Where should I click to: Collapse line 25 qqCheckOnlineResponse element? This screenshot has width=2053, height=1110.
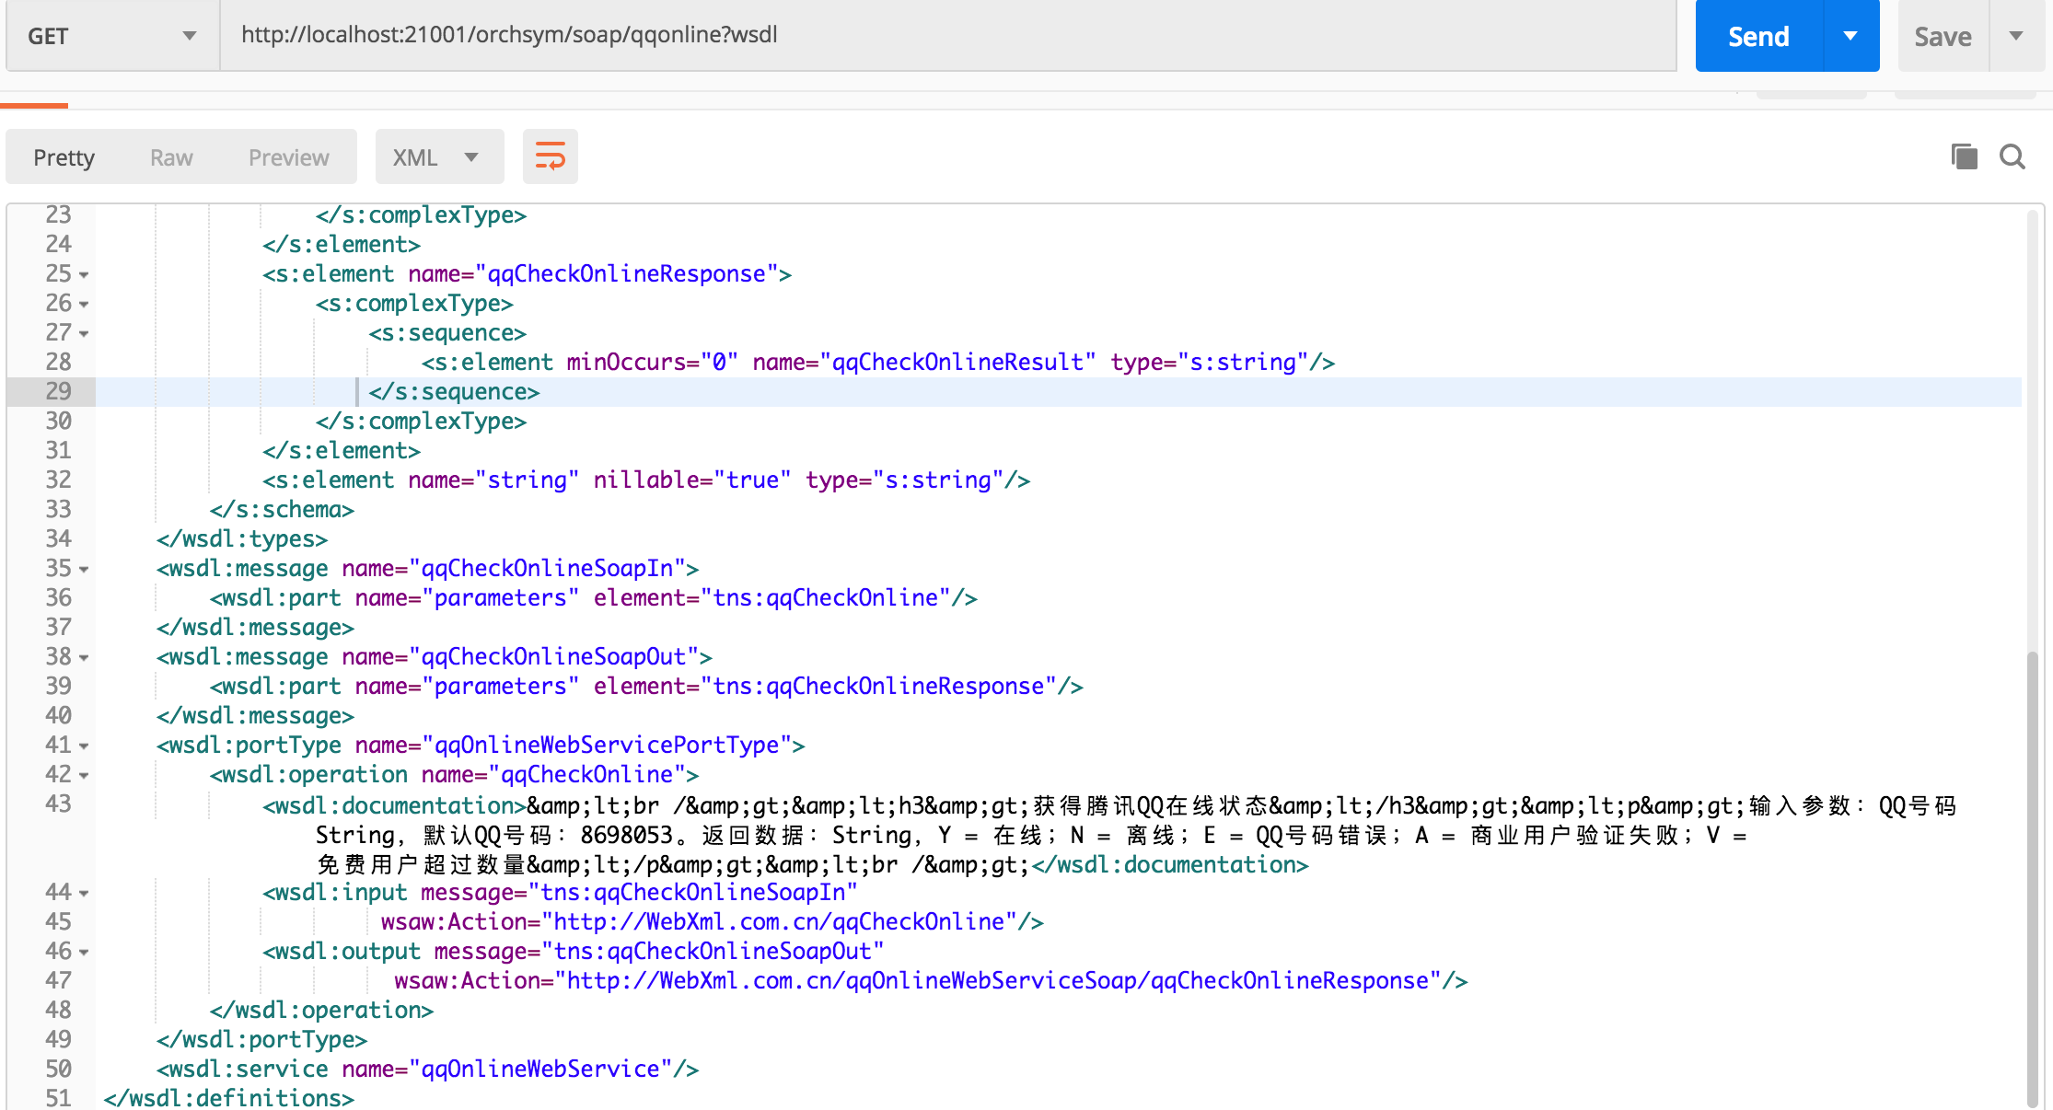(84, 275)
